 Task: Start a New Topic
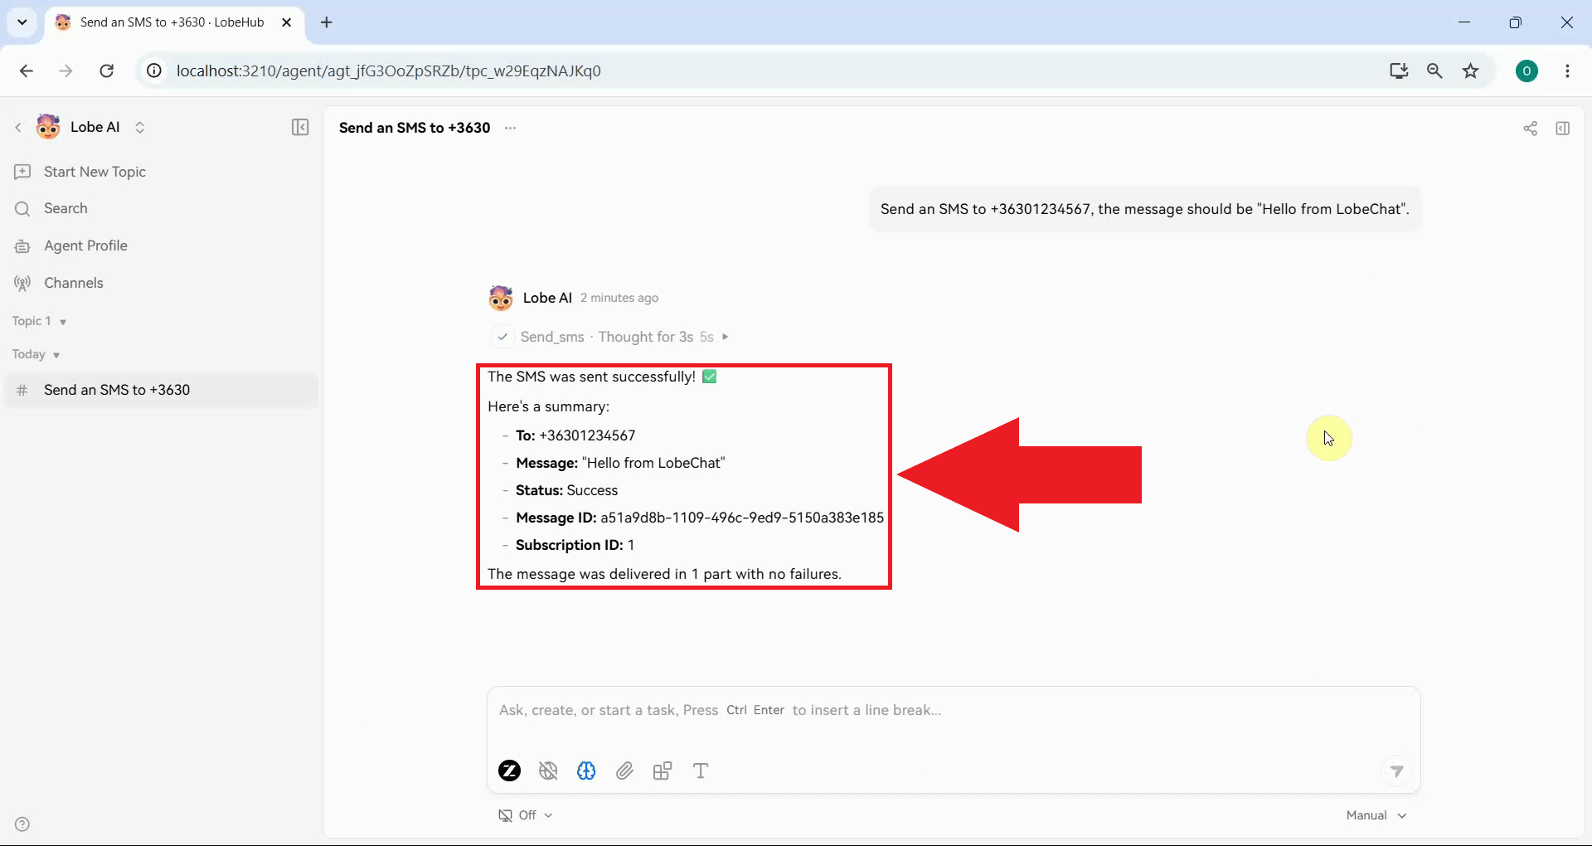(162, 172)
